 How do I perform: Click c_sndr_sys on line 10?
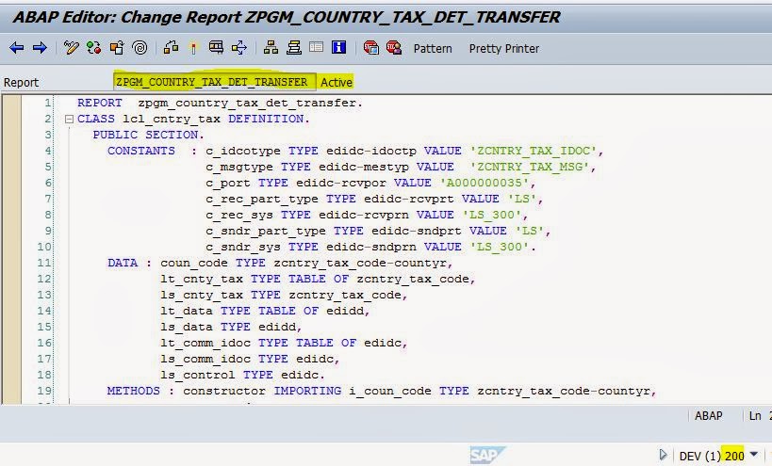[x=243, y=247]
